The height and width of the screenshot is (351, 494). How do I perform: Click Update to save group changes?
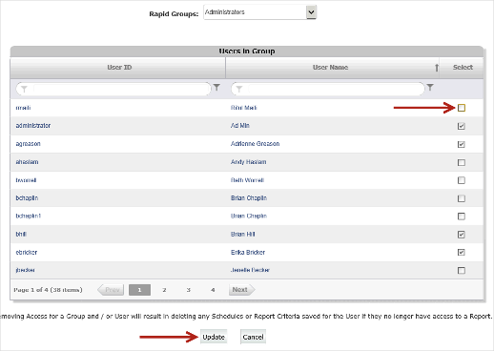pyautogui.click(x=214, y=337)
